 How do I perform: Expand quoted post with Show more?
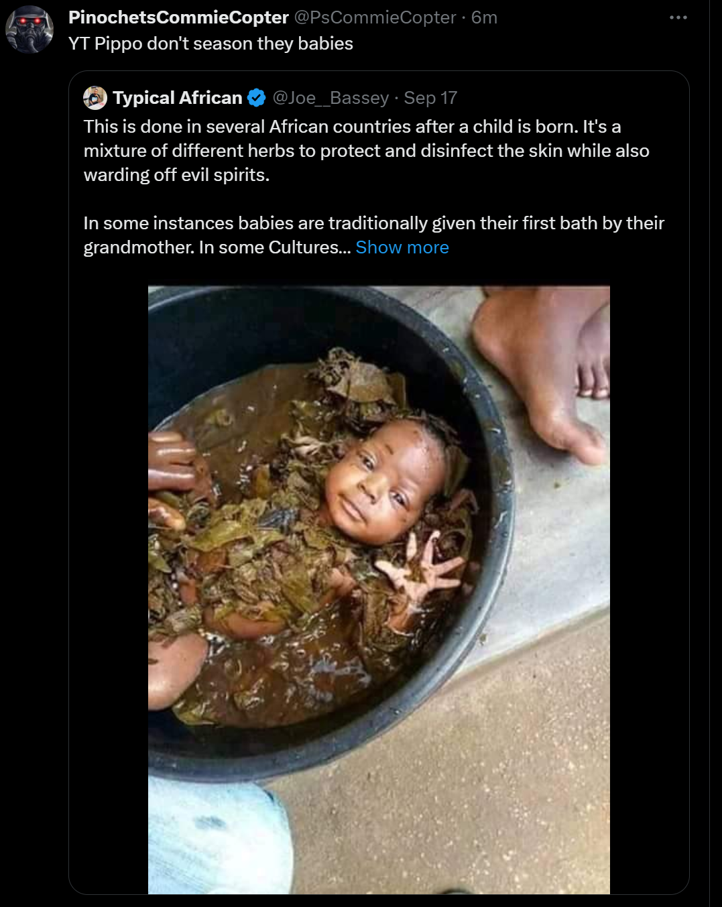click(x=402, y=247)
